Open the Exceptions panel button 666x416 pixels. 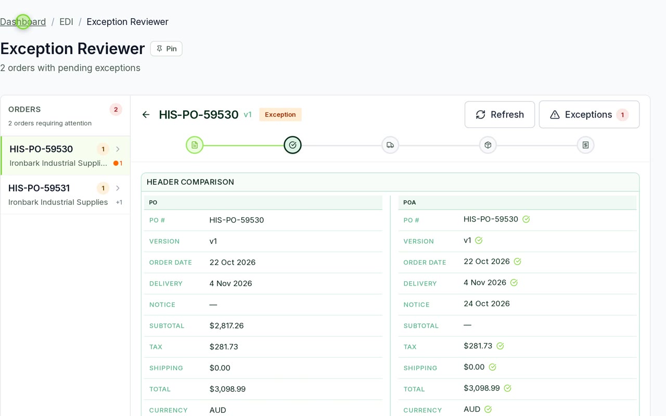589,114
